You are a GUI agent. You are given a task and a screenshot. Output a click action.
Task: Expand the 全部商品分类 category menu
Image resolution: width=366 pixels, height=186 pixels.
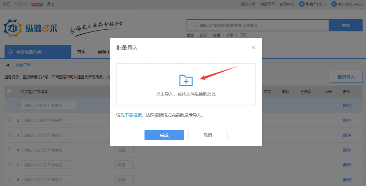[29, 52]
